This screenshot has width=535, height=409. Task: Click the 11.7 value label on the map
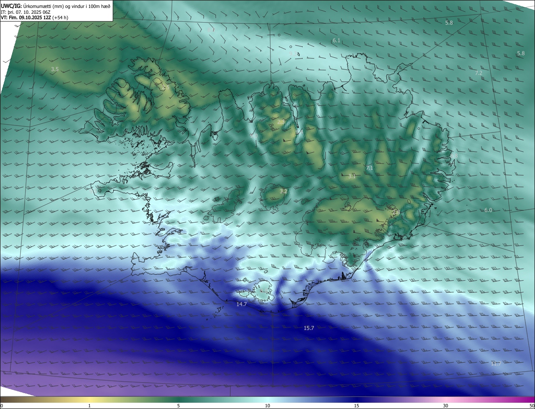[496, 364]
